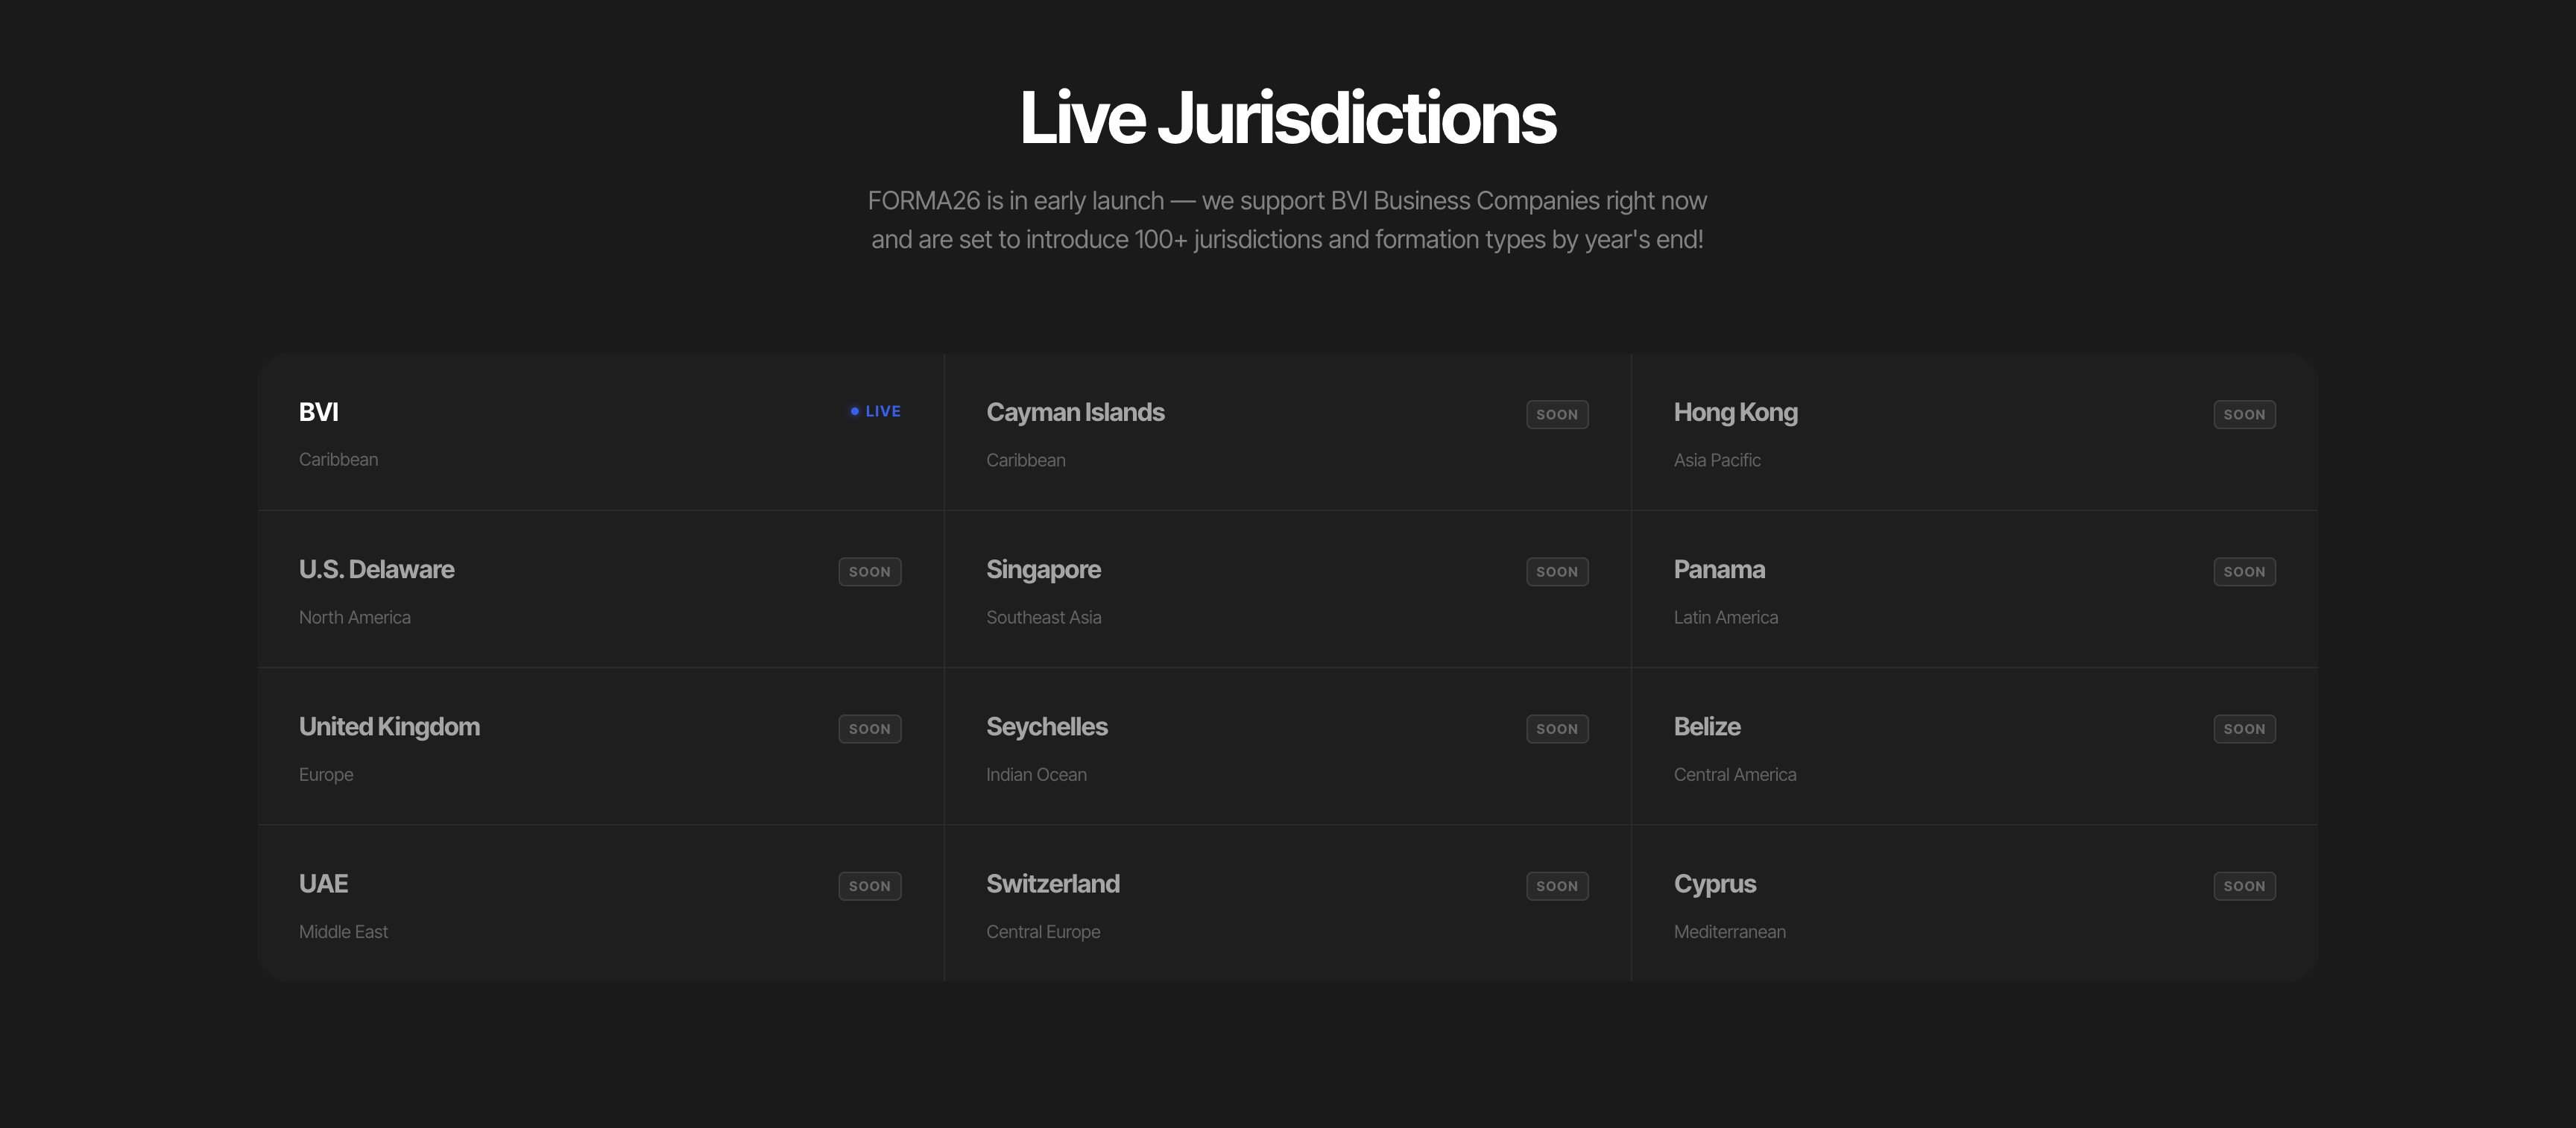The height and width of the screenshot is (1128, 2576).
Task: Open the Cyprus jurisdiction entry
Action: [x=1975, y=903]
